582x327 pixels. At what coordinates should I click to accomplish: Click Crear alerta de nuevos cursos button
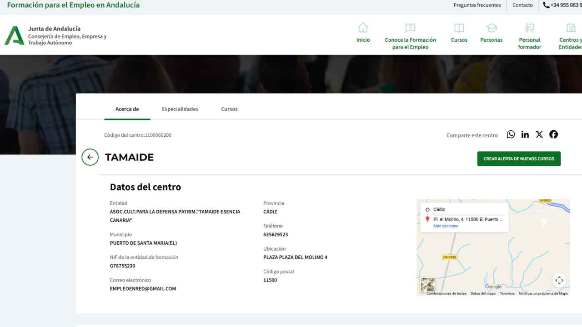pyautogui.click(x=519, y=159)
